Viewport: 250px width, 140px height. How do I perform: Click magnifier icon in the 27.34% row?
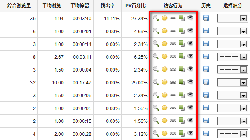156,18
